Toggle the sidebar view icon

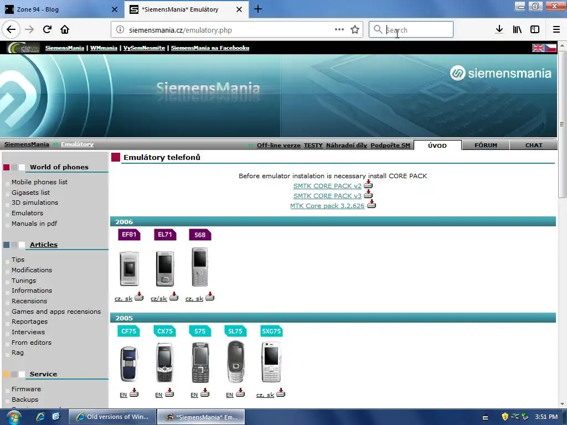(x=535, y=30)
